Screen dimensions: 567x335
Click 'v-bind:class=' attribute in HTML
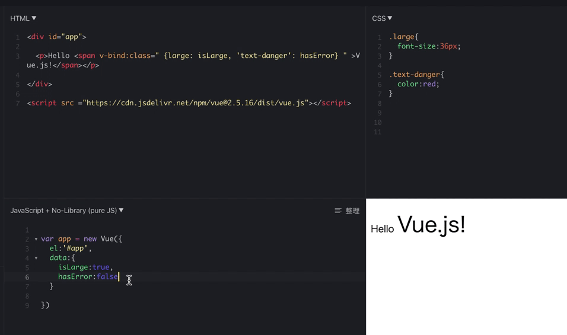[127, 56]
